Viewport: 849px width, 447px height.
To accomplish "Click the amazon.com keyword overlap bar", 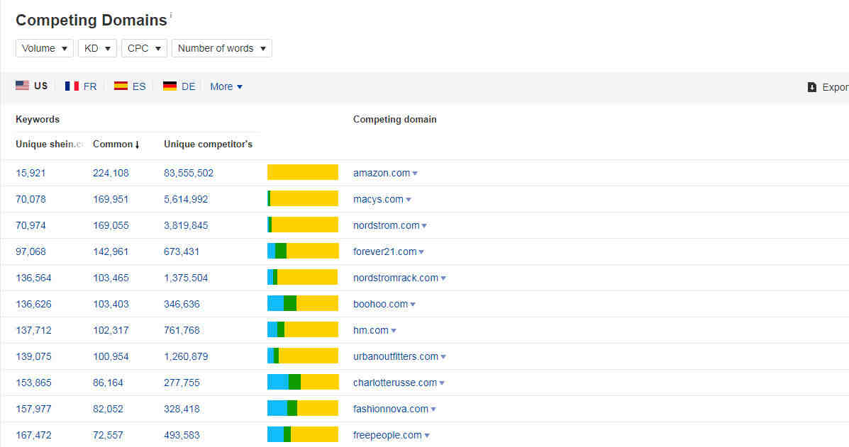I will coord(303,172).
